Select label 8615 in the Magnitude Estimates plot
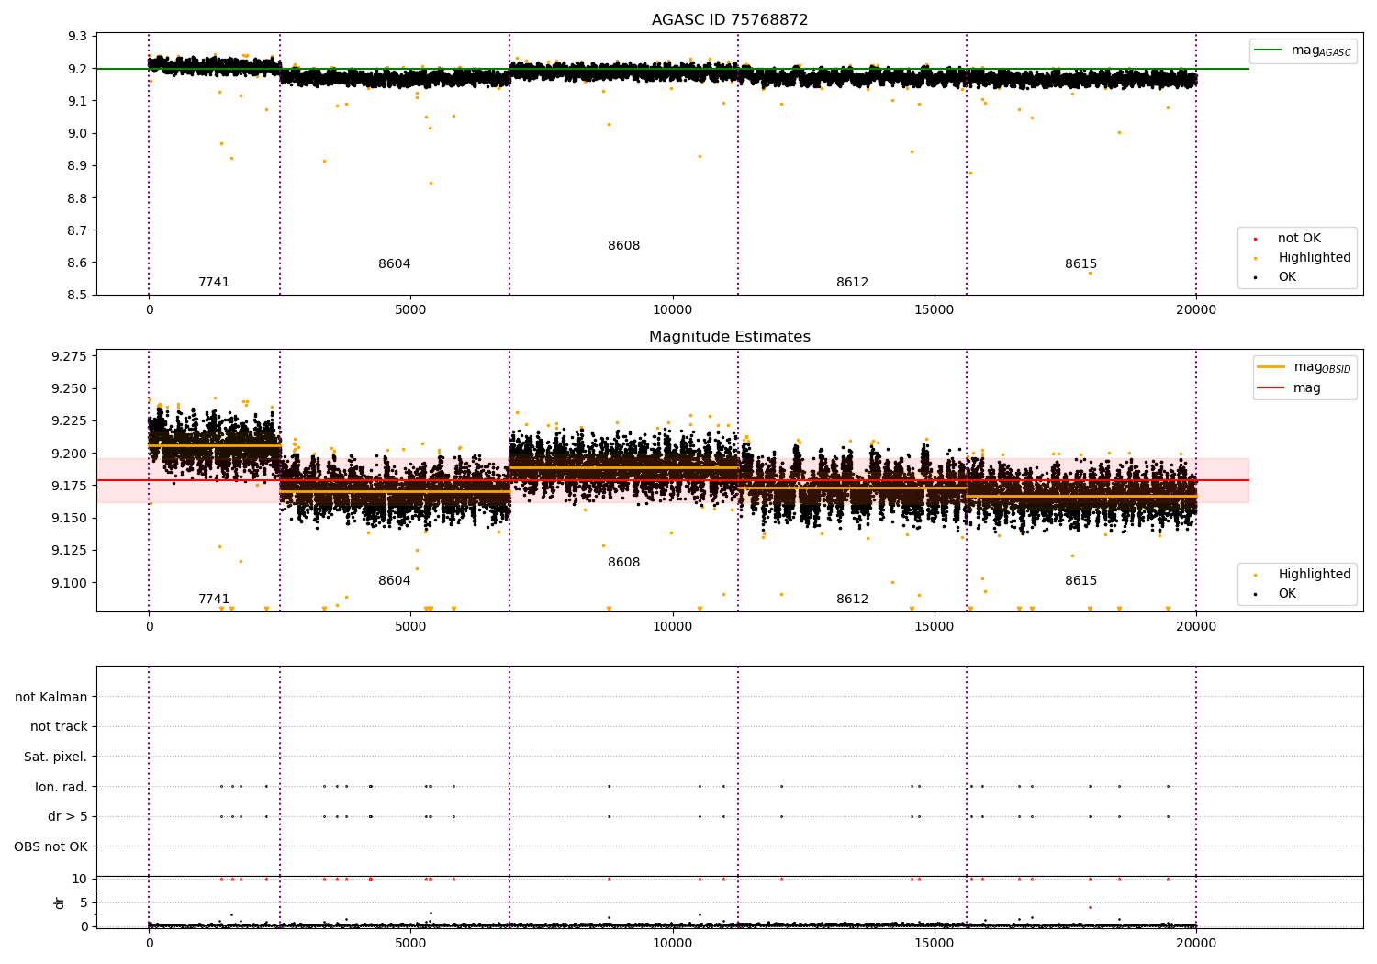This screenshot has width=1377, height=964. click(1081, 581)
